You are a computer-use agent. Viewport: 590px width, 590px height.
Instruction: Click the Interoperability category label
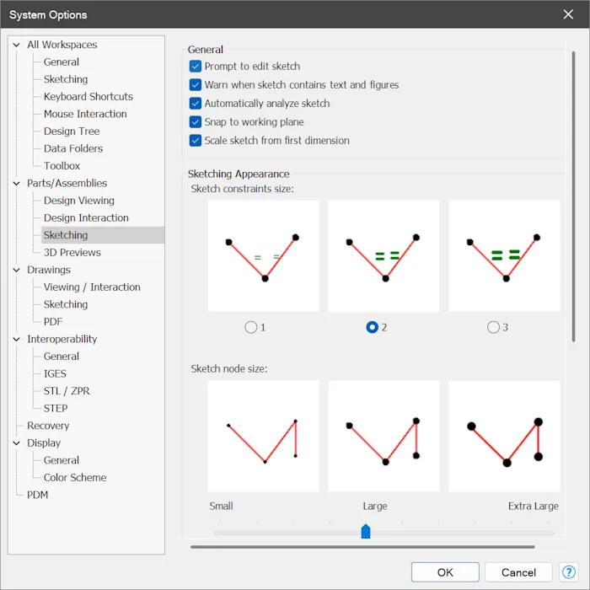pyautogui.click(x=62, y=339)
